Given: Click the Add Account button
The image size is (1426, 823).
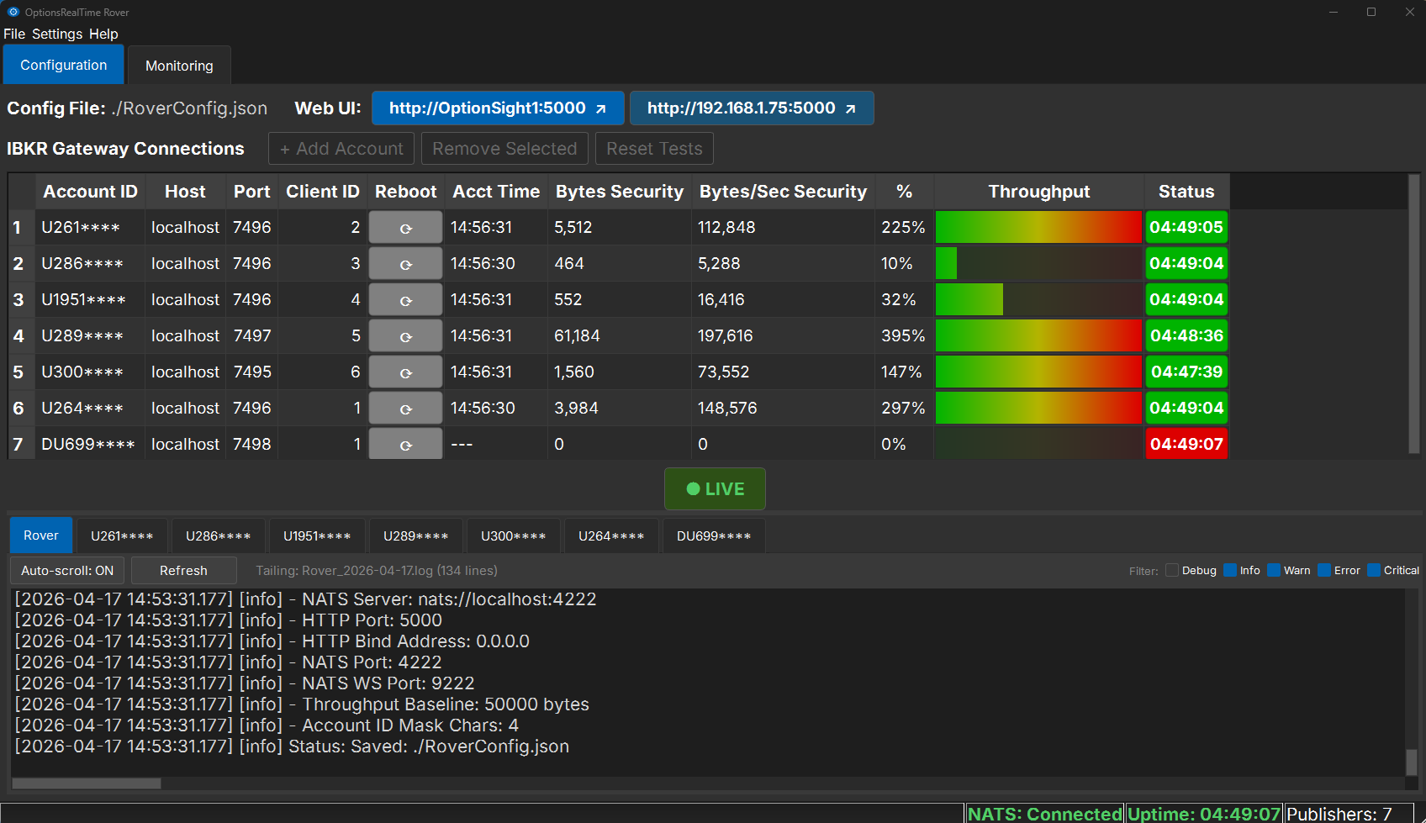Looking at the screenshot, I should point(341,149).
